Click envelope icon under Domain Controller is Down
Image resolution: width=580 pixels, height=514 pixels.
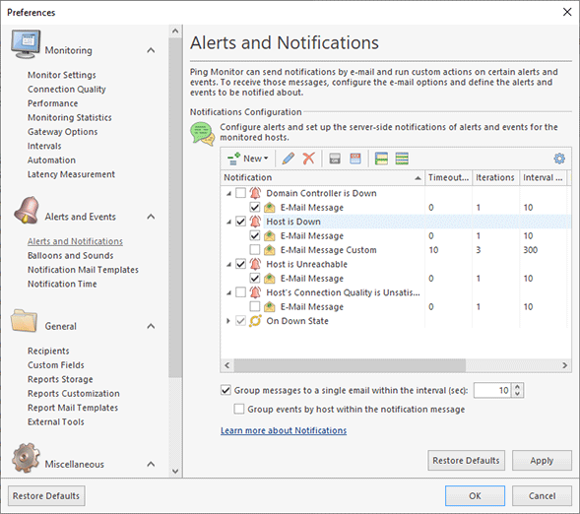[270, 208]
